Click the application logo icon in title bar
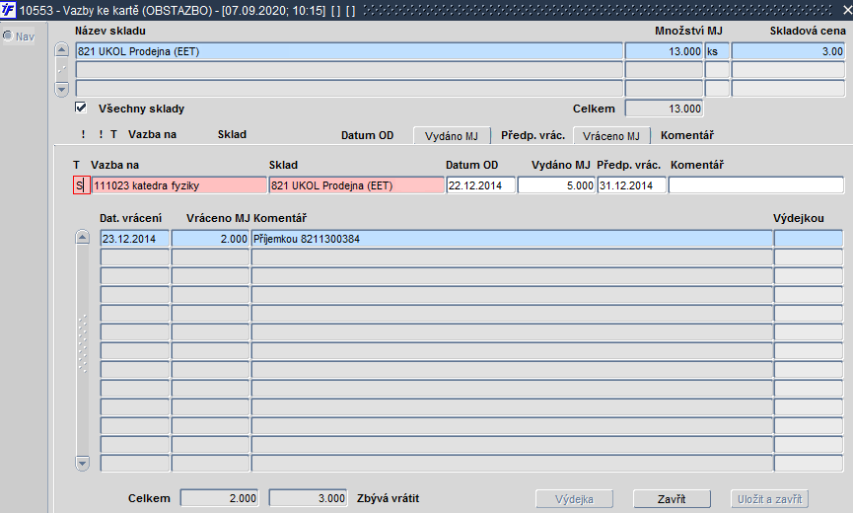853x513 pixels. (x=8, y=10)
